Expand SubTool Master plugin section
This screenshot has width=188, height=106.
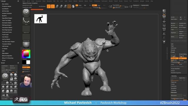(6, 39)
